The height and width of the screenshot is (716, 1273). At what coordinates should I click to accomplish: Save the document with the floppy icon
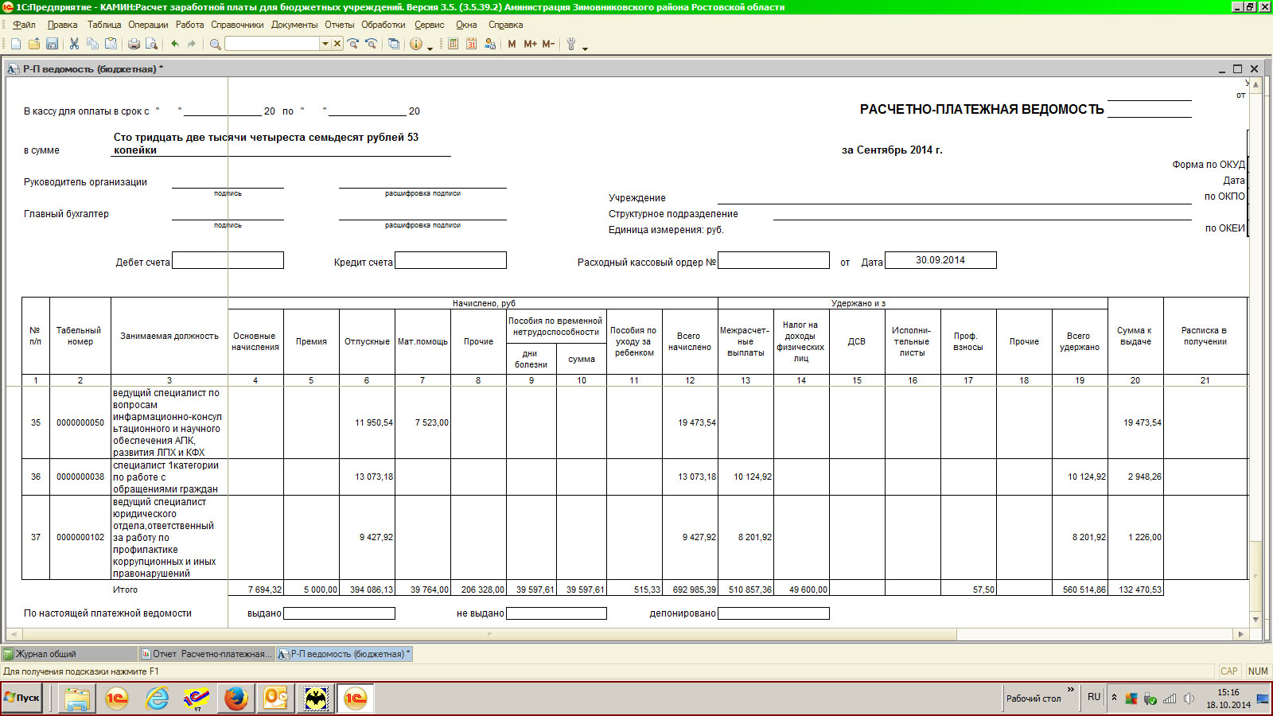click(x=52, y=44)
